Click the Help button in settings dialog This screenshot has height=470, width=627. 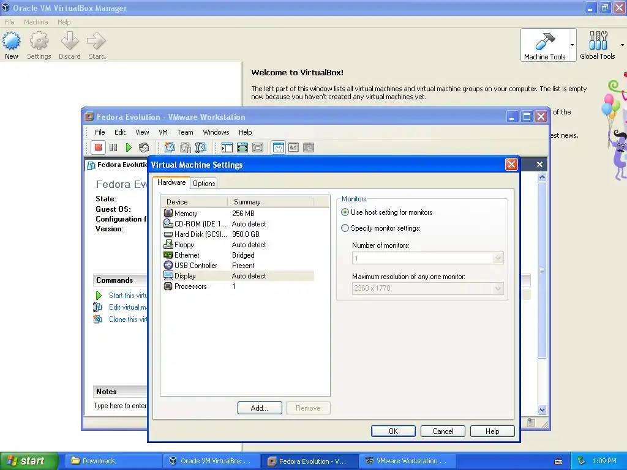492,431
